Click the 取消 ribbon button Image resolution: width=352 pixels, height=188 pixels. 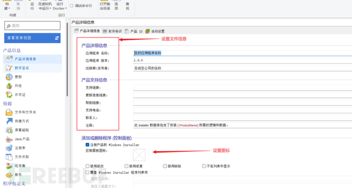(18, 6)
